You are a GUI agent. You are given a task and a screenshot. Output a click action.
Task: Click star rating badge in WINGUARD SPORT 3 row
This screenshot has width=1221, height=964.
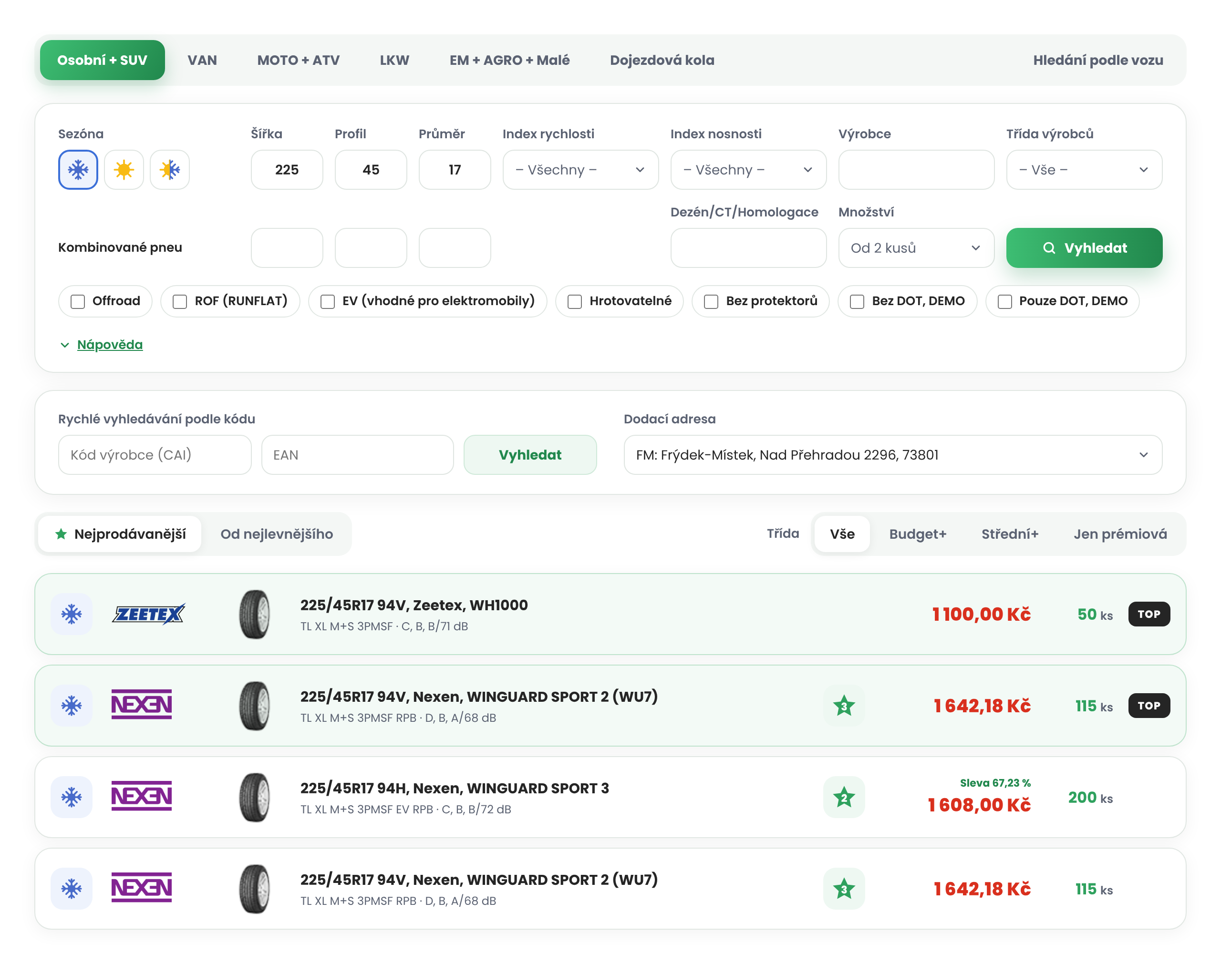coord(844,797)
